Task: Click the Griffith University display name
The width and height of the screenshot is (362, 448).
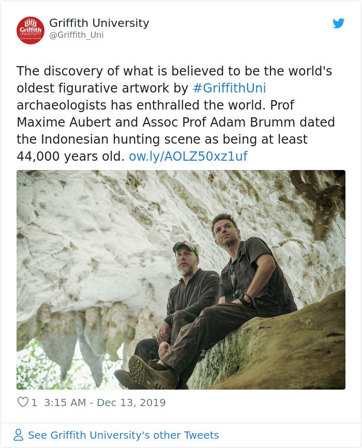Action: [98, 23]
